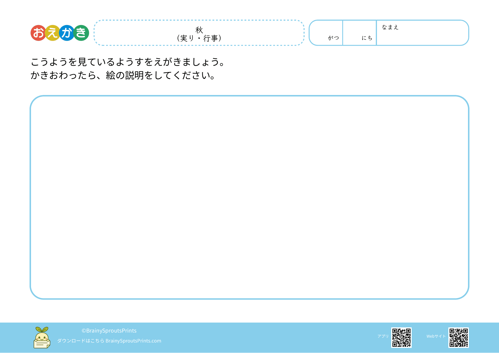
Task: Click the yellow え circle in logo
Action: tap(53, 33)
